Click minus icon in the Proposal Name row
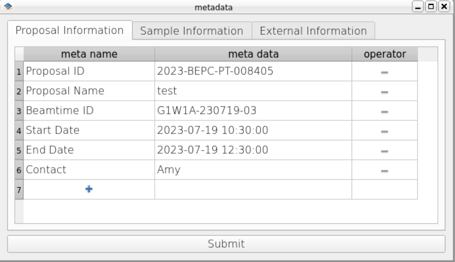 (384, 92)
